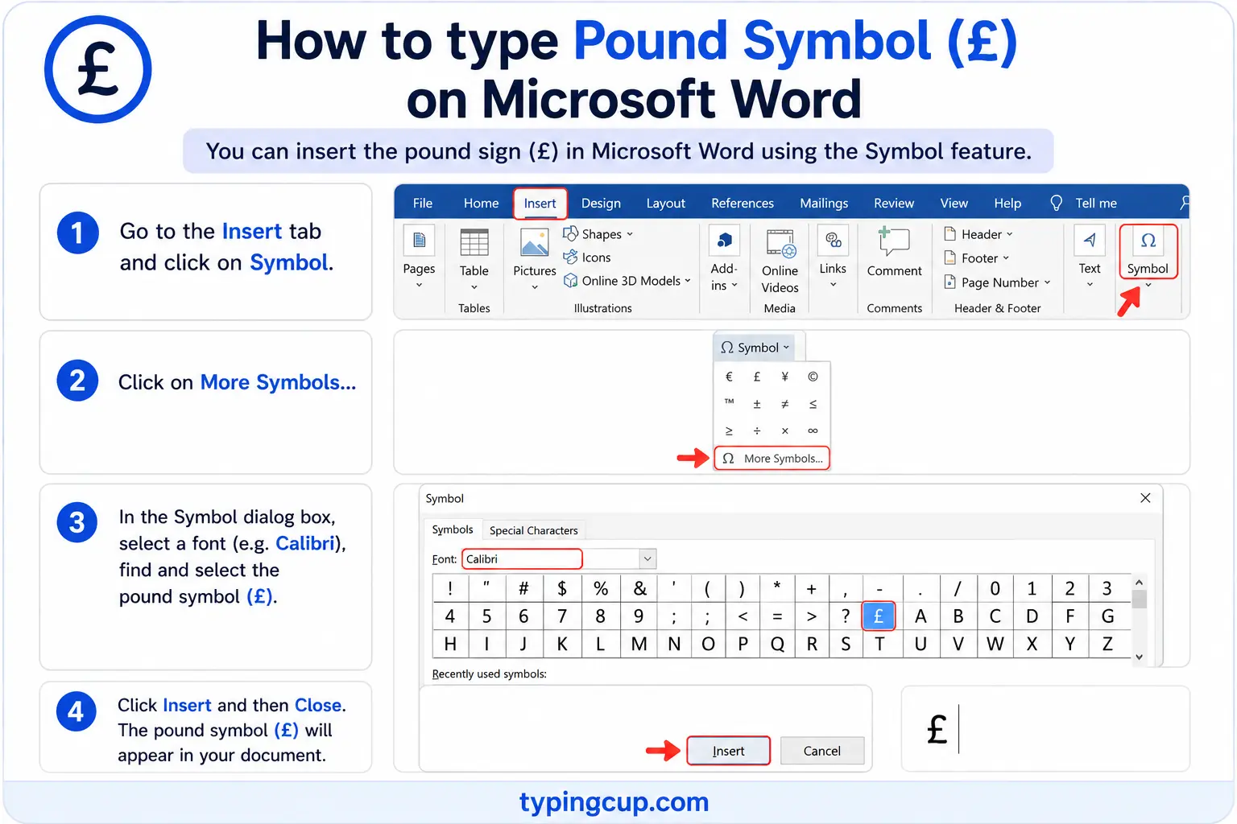Select the & character in symbol grid

point(639,588)
